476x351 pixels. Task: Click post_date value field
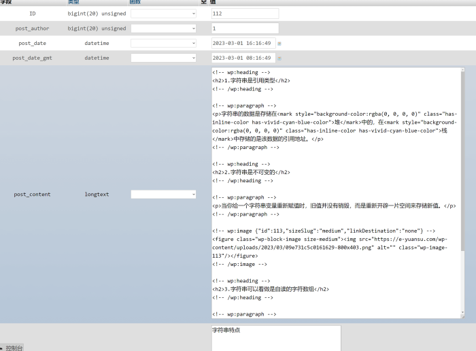click(243, 43)
